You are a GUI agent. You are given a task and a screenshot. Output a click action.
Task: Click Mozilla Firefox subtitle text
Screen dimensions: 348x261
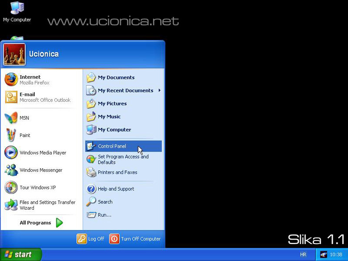[x=34, y=83]
